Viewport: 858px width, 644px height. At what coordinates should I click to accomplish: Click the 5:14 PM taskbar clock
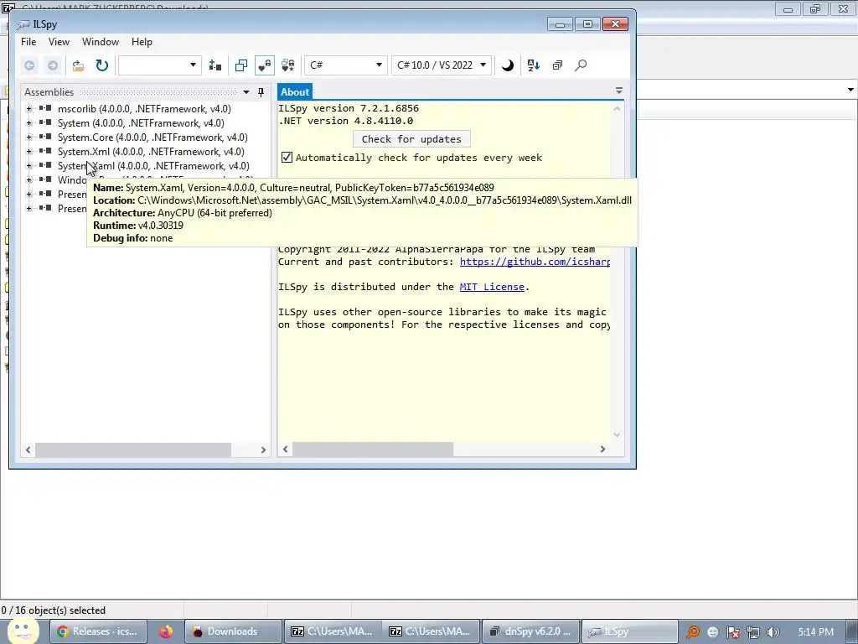click(x=815, y=632)
